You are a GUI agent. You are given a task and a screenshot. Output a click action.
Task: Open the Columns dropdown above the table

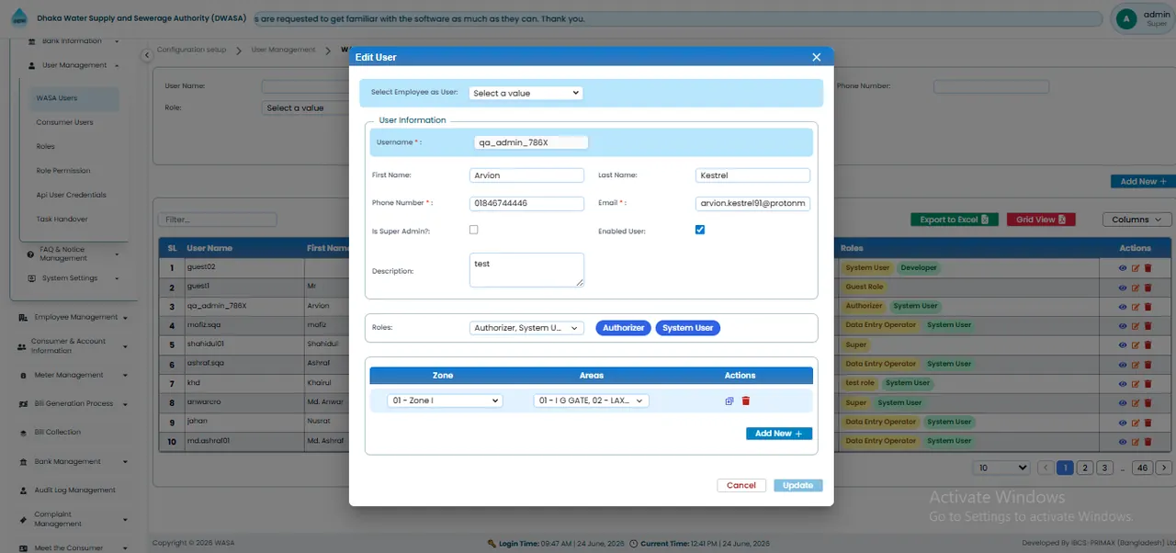pos(1136,220)
